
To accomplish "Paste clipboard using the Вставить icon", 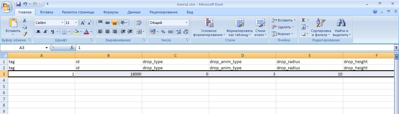I will point(13,23).
